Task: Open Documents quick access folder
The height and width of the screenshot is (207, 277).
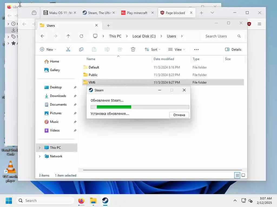Action: click(x=58, y=105)
